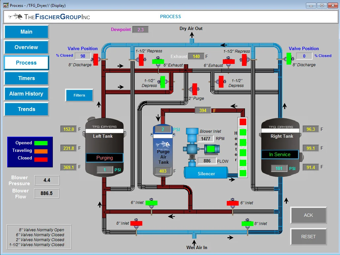The width and height of the screenshot is (340, 255).
Task: Click the left green 6" Inlet valve
Action: (152, 203)
